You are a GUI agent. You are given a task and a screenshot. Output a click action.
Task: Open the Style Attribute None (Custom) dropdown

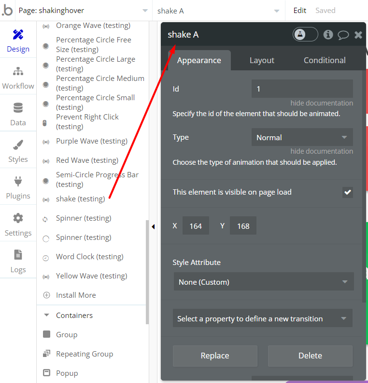pos(264,282)
